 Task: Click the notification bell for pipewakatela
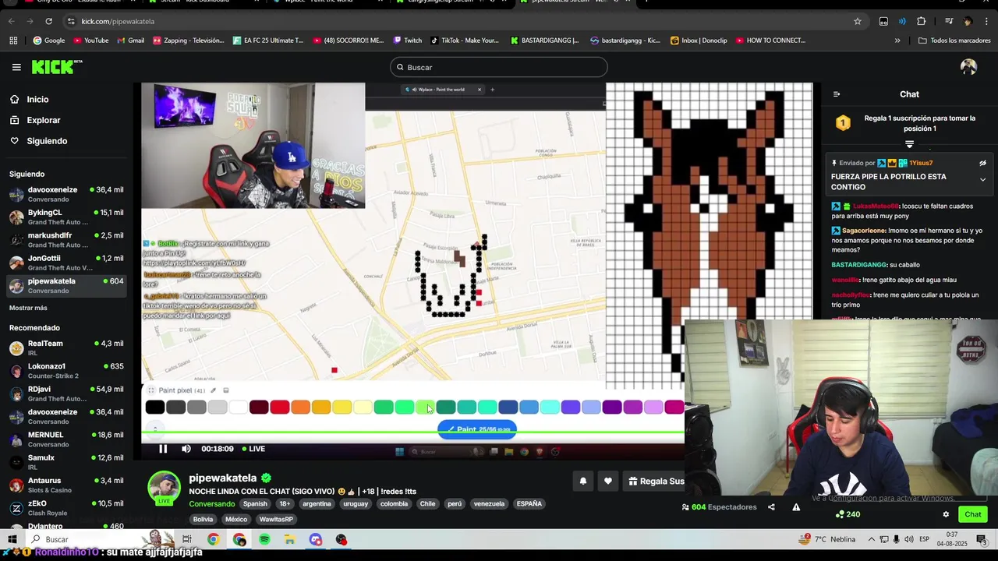[582, 482]
